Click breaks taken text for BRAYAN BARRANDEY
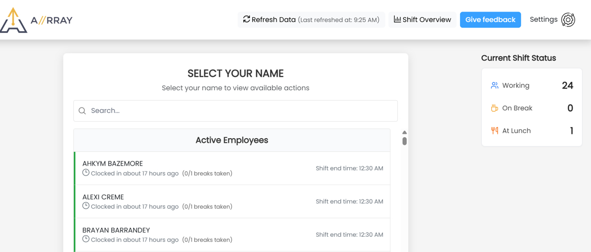This screenshot has width=591, height=252. [207, 240]
